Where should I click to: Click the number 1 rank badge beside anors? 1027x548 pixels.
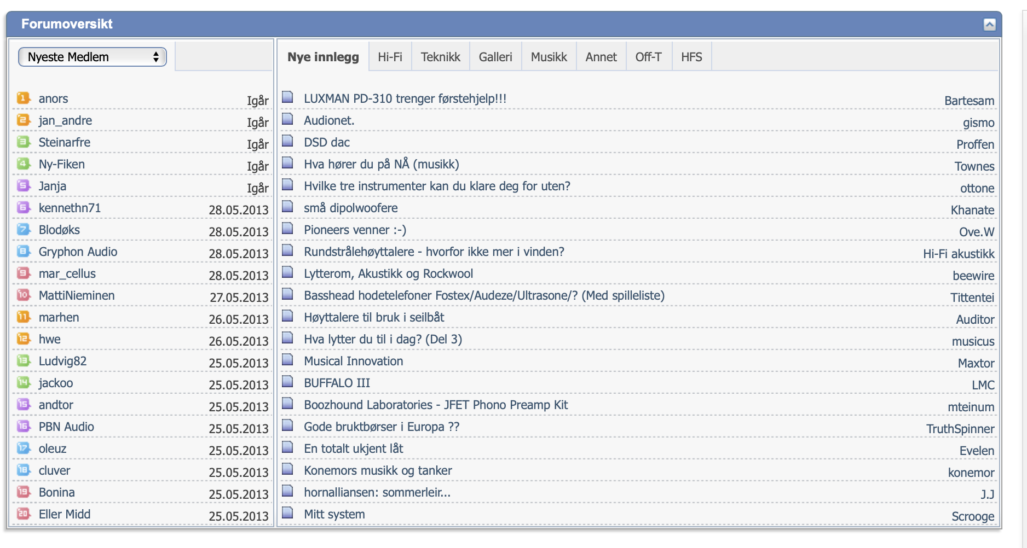pyautogui.click(x=23, y=98)
